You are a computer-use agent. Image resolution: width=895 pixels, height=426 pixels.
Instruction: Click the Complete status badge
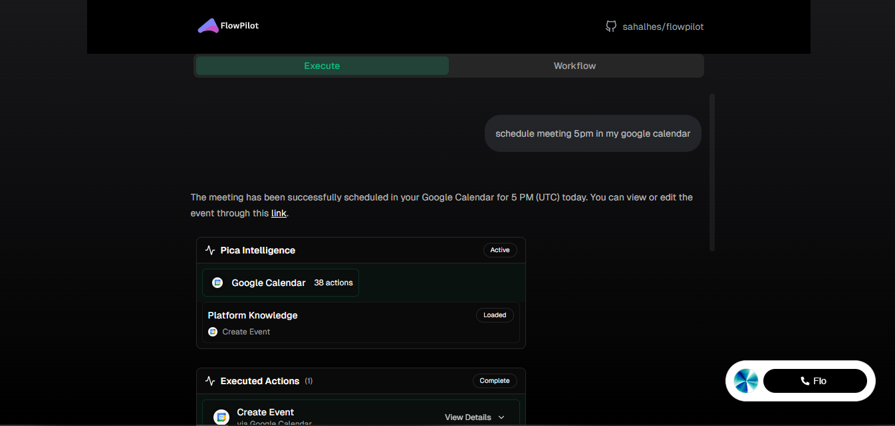tap(495, 381)
